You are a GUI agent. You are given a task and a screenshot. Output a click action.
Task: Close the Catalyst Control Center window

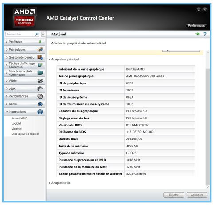pos(205,10)
